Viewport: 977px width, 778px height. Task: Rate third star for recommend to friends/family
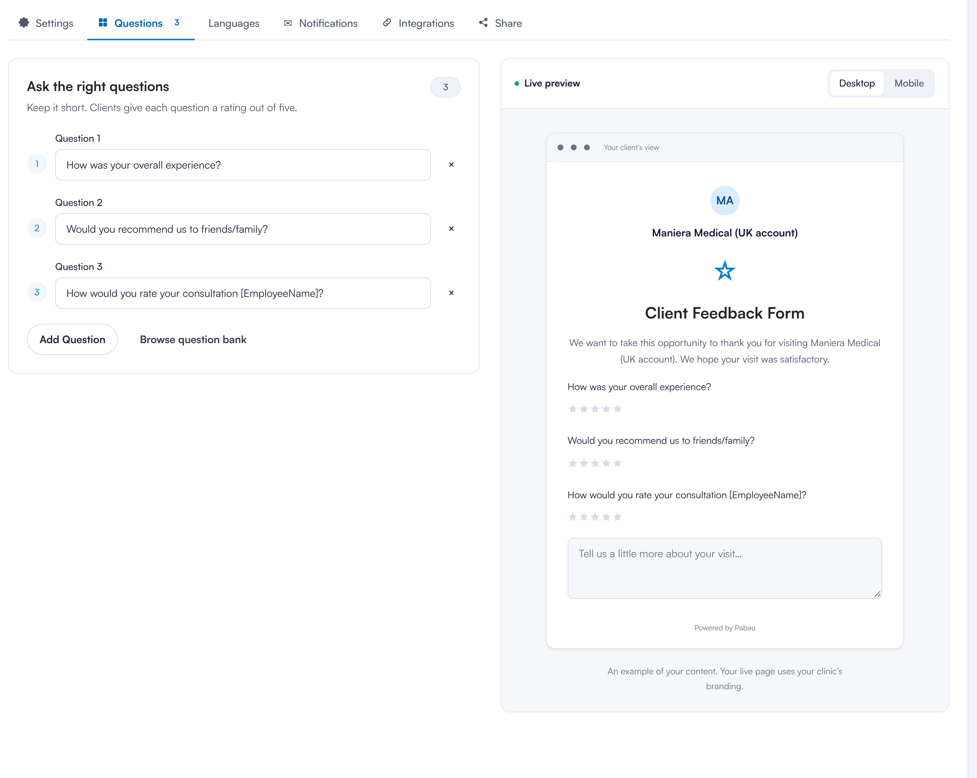tap(595, 463)
